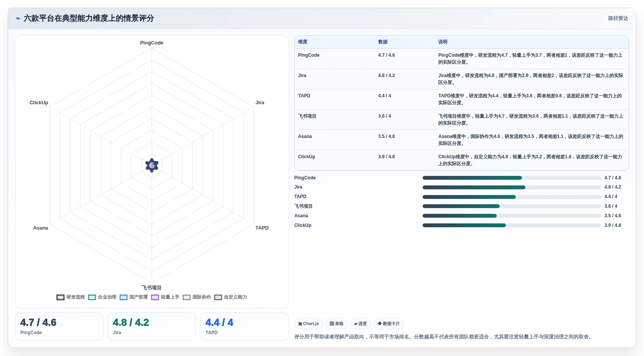Toggle the 自定义能力 legend series
Image resolution: width=644 pixels, height=356 pixels.
pyautogui.click(x=231, y=297)
